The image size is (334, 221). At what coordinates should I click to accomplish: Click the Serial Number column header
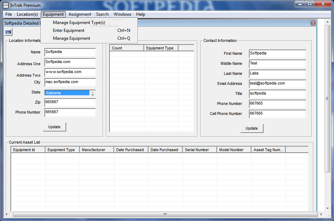[200, 150]
